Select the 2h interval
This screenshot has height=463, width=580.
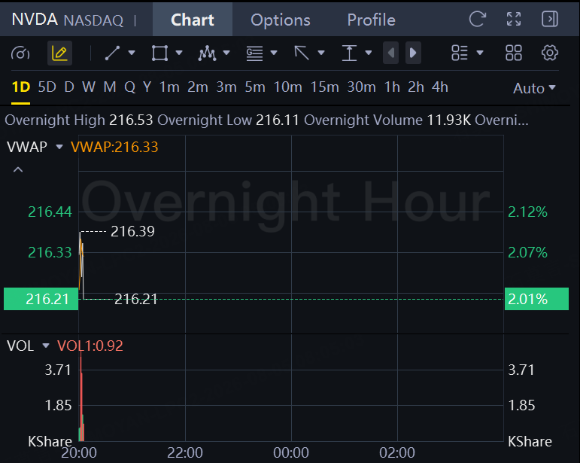tap(416, 87)
